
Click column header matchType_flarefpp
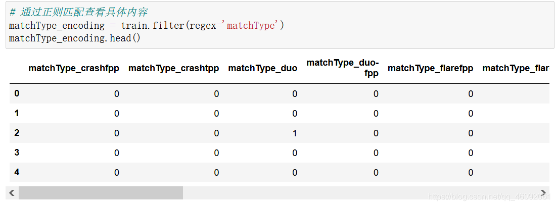pyautogui.click(x=431, y=68)
